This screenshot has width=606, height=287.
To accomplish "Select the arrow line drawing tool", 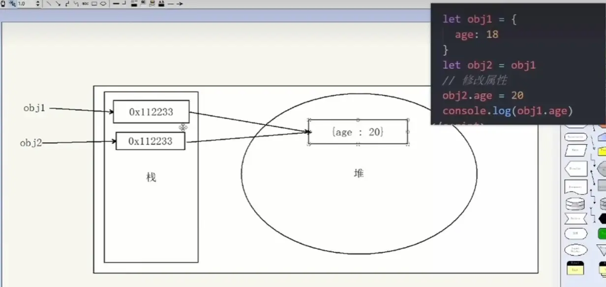I will (59, 3).
